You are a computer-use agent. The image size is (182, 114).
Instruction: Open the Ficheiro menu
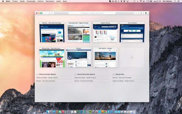tap(15, 1)
